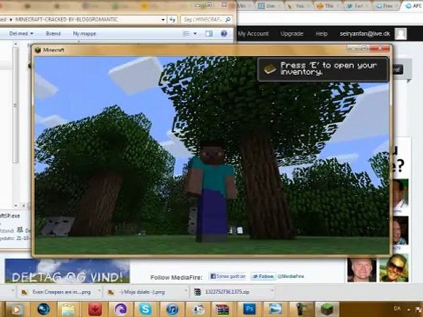Launch iTunes from the taskbar
Image resolution: width=423 pixels, height=317 pixels.
tap(172, 310)
